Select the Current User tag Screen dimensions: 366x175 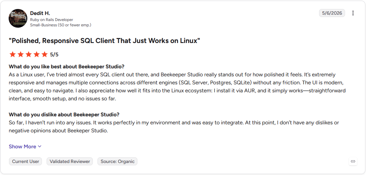tap(25, 161)
